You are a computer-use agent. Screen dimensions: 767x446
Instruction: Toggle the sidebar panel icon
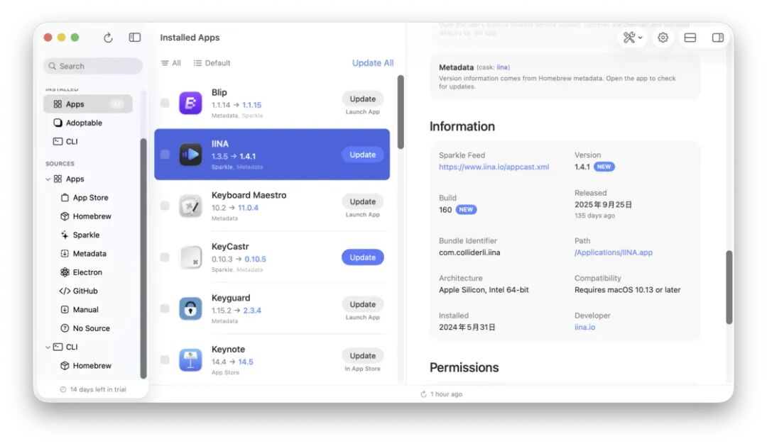134,38
